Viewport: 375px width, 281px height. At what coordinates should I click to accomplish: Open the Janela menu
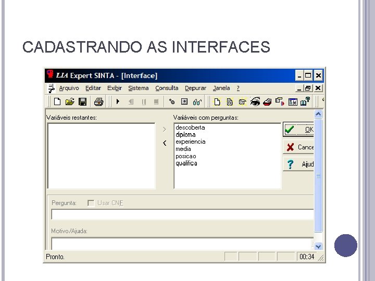point(221,88)
